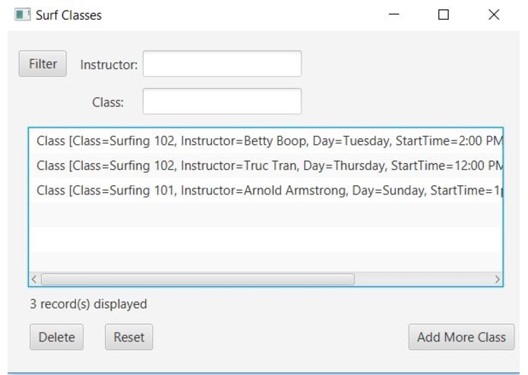Hit the Reset button
This screenshot has width=528, height=375.
[x=129, y=338]
